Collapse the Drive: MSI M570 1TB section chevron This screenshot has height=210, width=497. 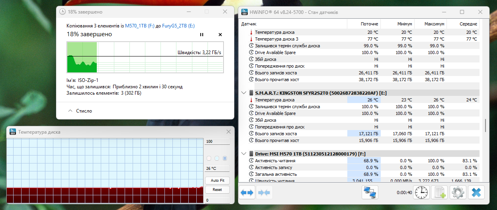(x=244, y=154)
